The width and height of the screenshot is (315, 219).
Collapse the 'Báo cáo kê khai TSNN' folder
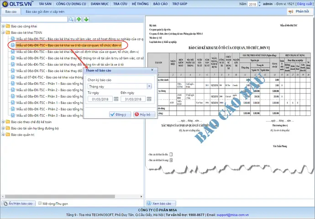coord(3,33)
